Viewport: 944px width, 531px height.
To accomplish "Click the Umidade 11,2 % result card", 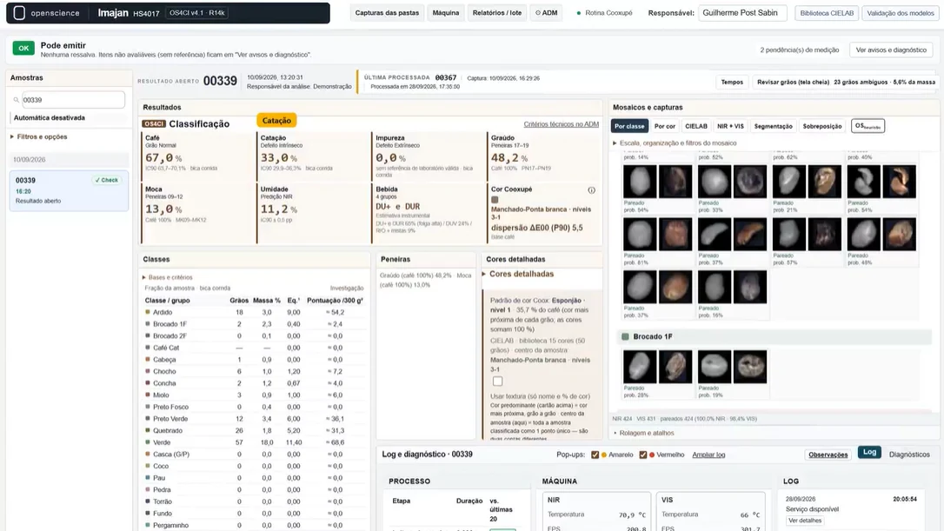I will pyautogui.click(x=313, y=213).
